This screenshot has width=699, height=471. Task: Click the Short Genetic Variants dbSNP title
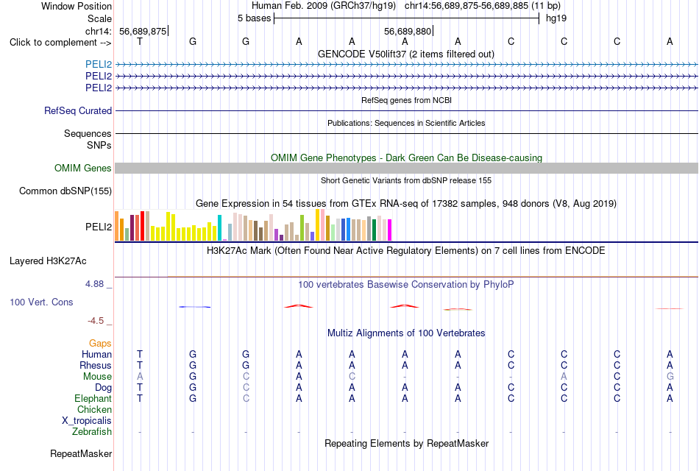tap(406, 180)
